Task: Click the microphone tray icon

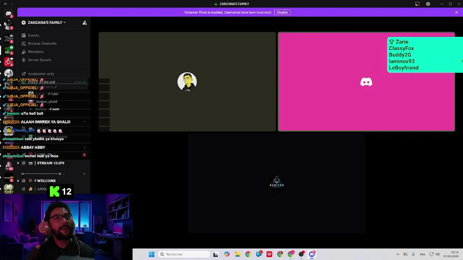Action: 413,254
